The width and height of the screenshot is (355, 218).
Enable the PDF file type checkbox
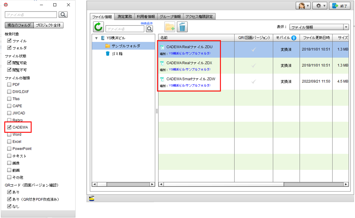point(9,84)
